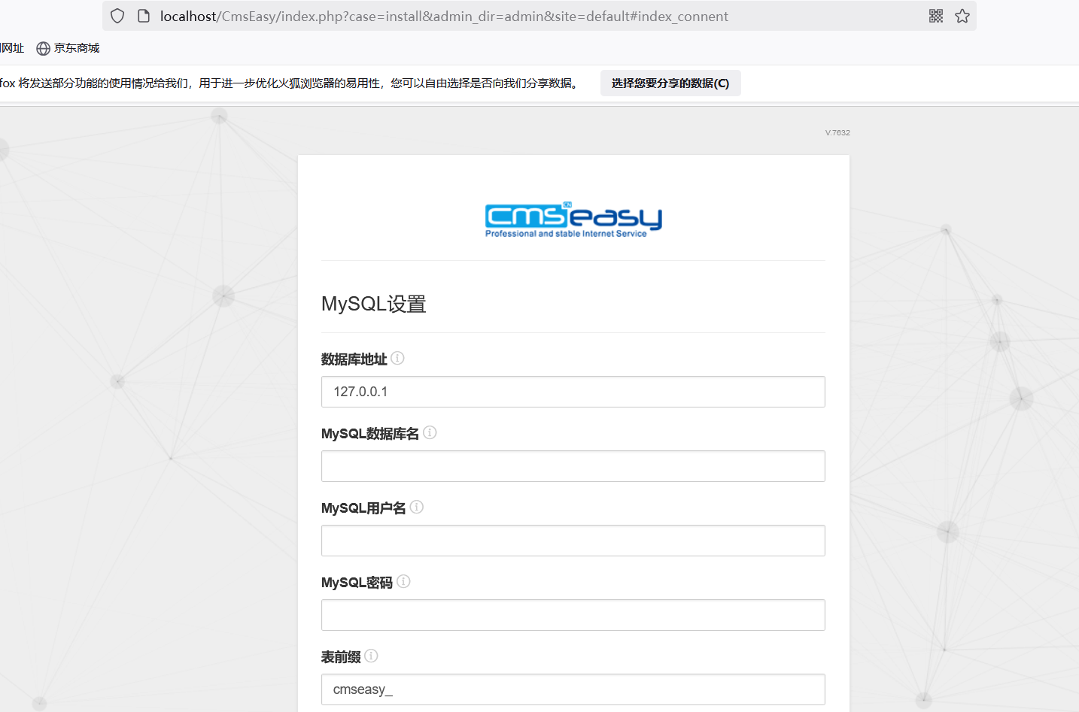The height and width of the screenshot is (712, 1079).
Task: Focus the MySQL用户名 input field
Action: pos(573,541)
